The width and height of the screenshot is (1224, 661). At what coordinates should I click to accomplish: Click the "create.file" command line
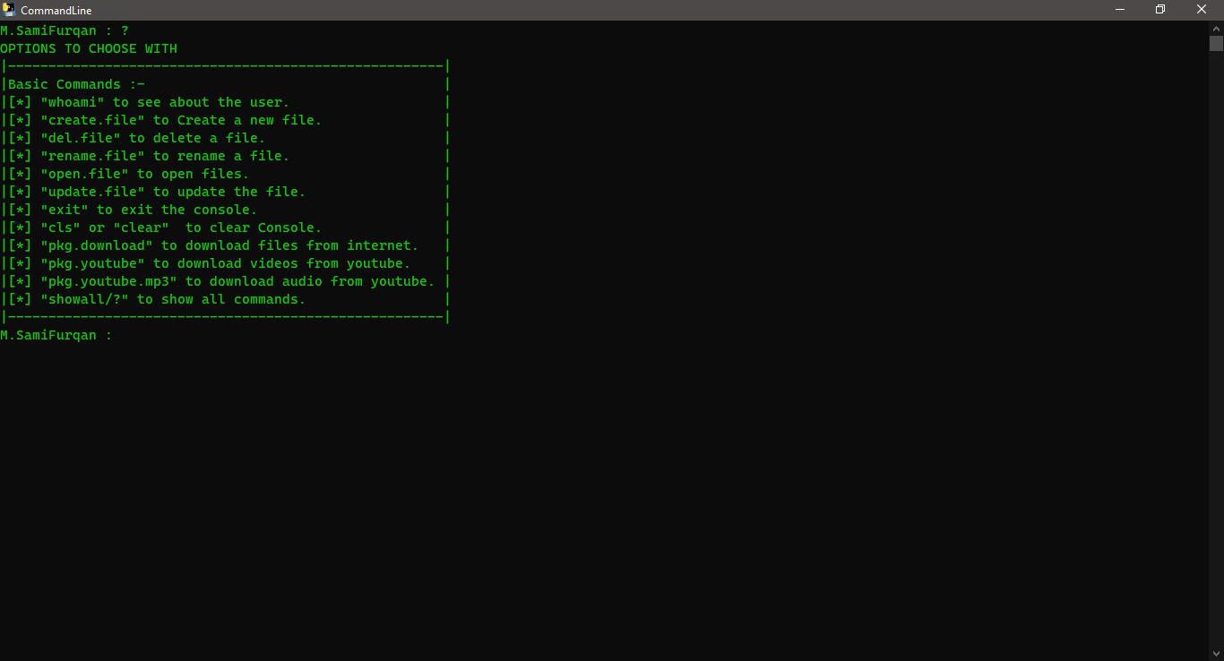coord(165,120)
